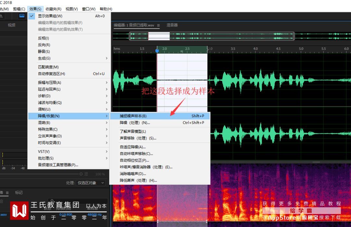Image resolution: width=351 pixels, height=227 pixels.
Task: Expand the 振幅与压限 submenu
Action: point(69,82)
